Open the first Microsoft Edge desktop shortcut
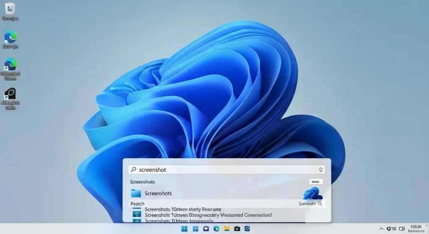 (x=10, y=40)
